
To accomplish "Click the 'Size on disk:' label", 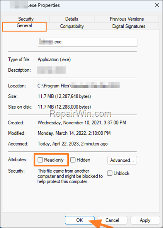I will (x=20, y=107).
